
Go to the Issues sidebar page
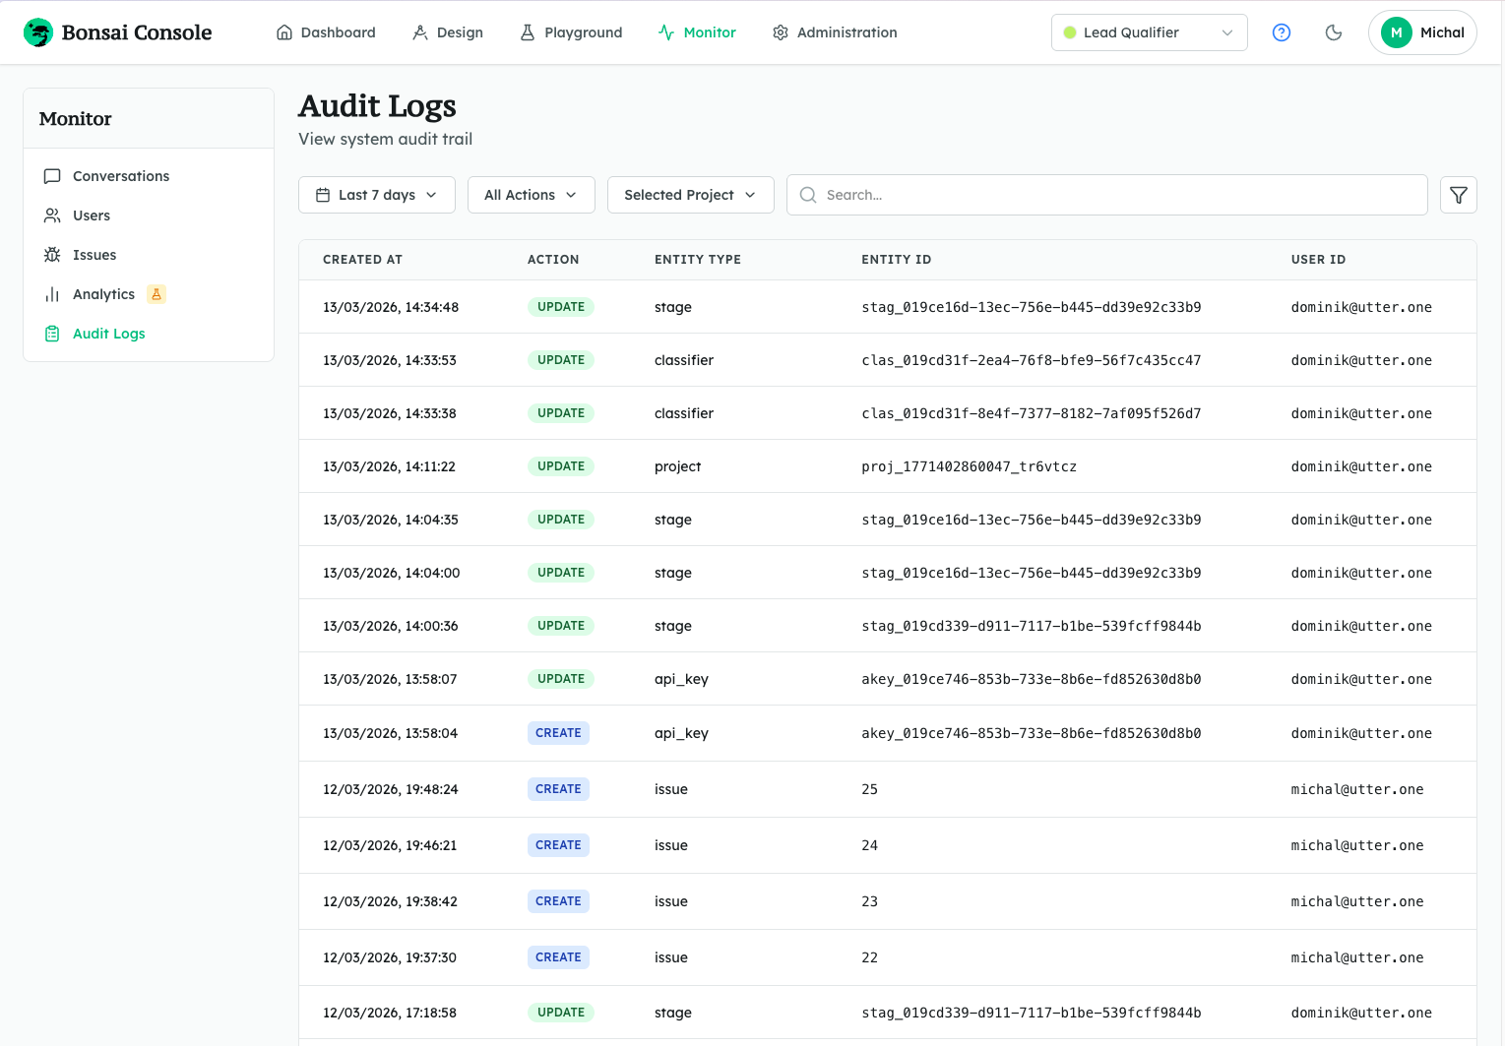[148, 255]
